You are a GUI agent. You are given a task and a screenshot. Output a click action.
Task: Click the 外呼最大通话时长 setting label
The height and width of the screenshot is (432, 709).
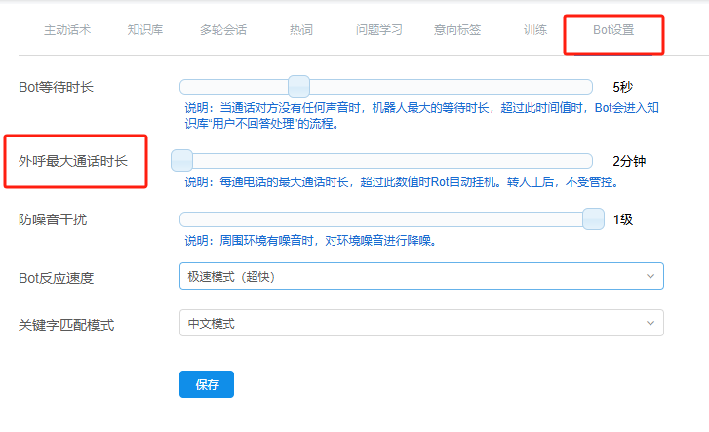click(x=73, y=161)
